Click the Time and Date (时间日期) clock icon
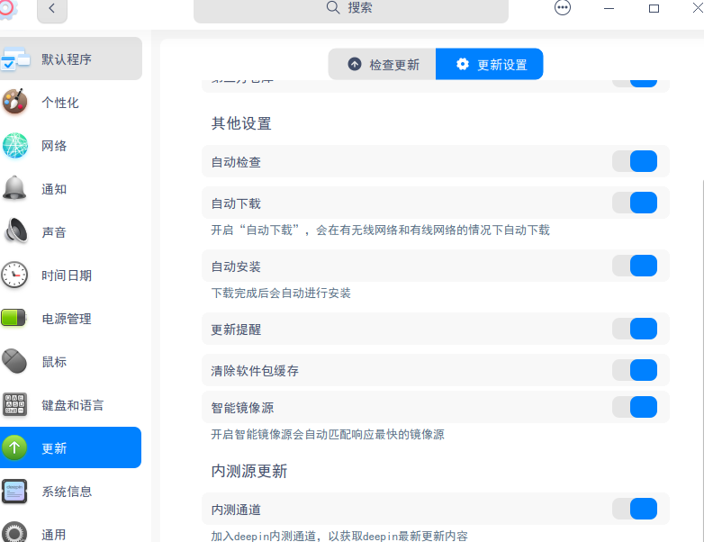This screenshot has height=542, width=704. pyautogui.click(x=14, y=275)
